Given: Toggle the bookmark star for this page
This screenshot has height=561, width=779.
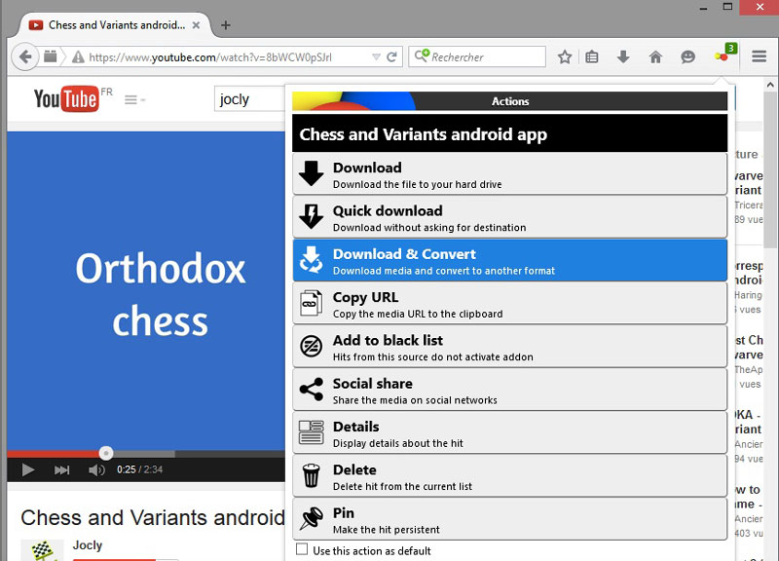Looking at the screenshot, I should [x=564, y=56].
